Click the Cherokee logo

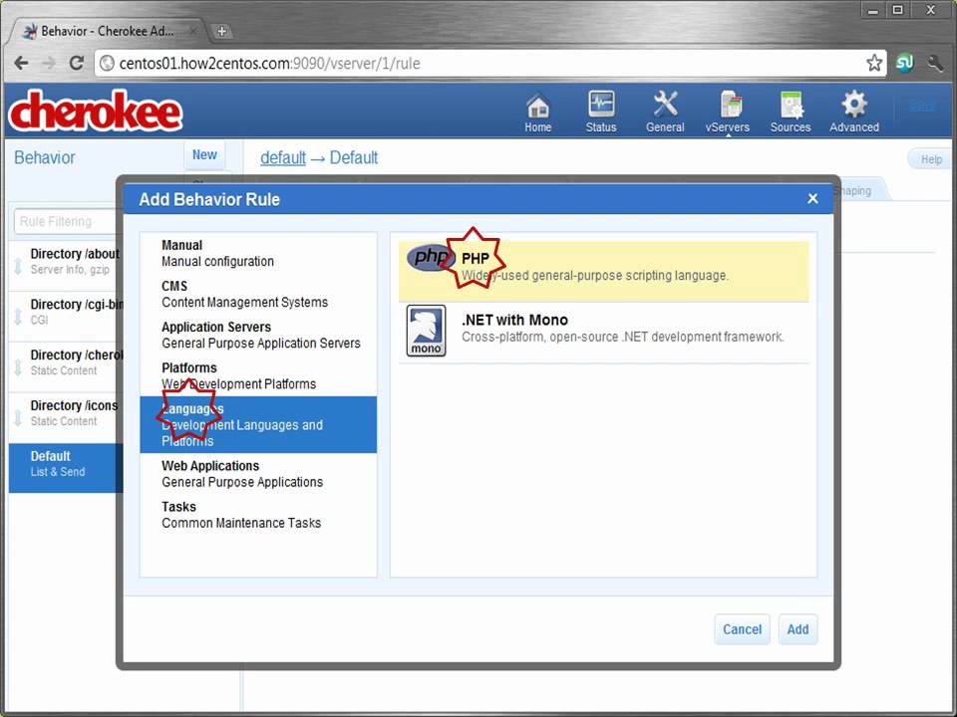[x=96, y=111]
